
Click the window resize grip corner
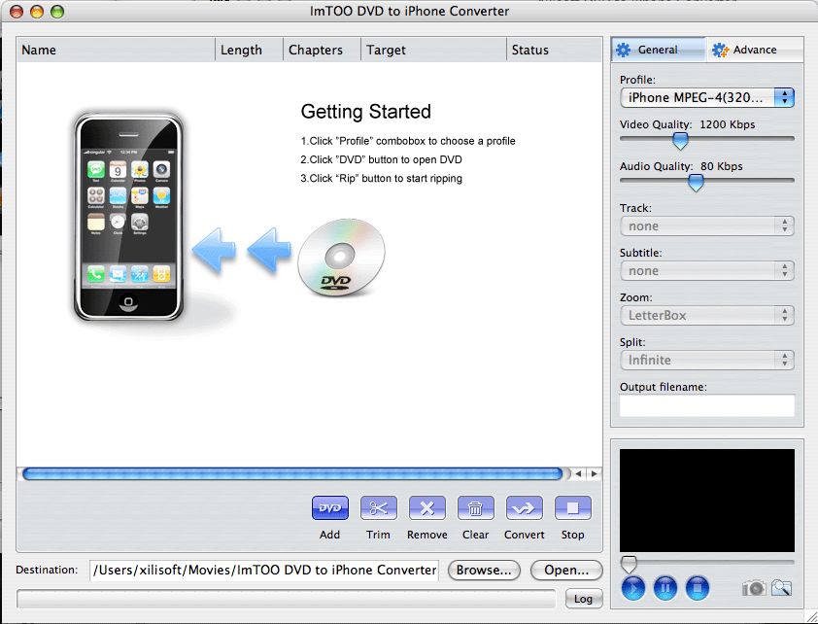811,617
